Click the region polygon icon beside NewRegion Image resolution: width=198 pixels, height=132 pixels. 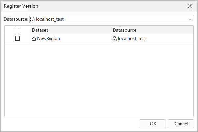(34, 39)
